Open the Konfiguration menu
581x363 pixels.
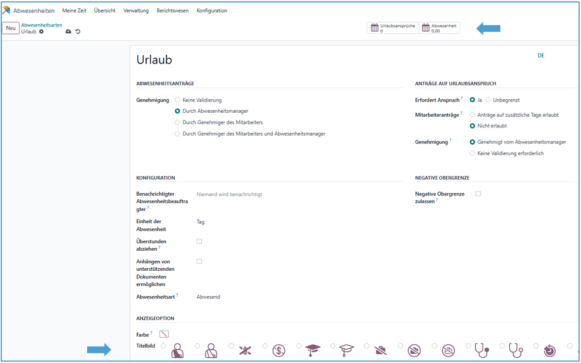pos(211,11)
